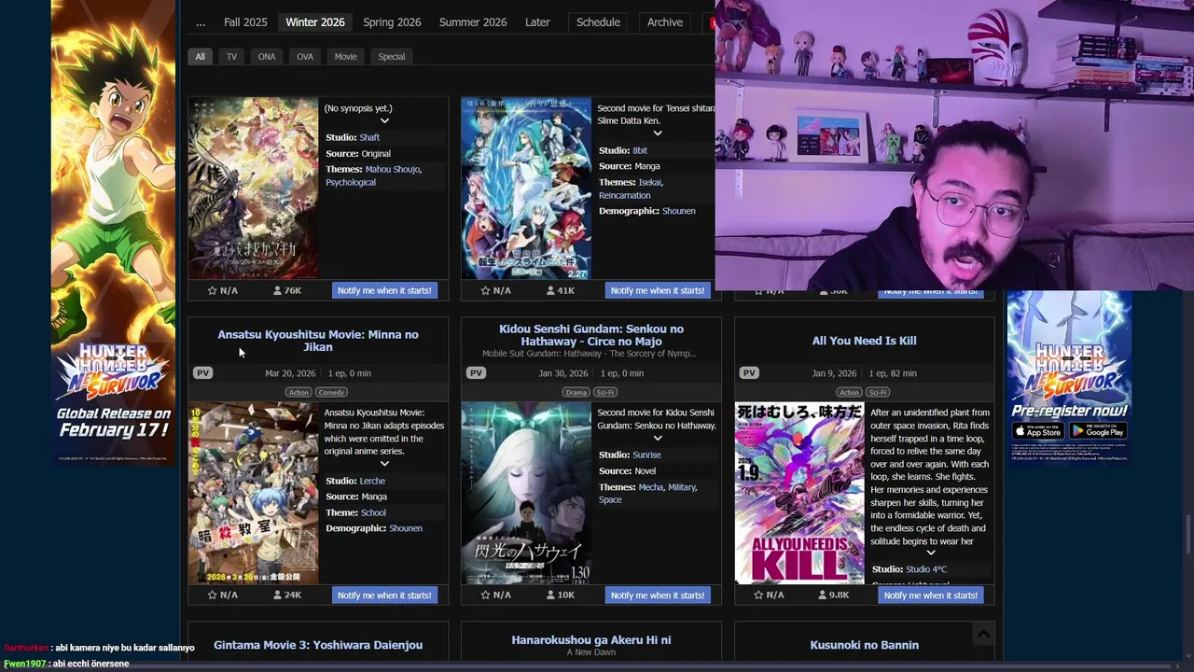This screenshot has width=1194, height=672.
Task: Open the Psychological theme link
Action: (351, 183)
